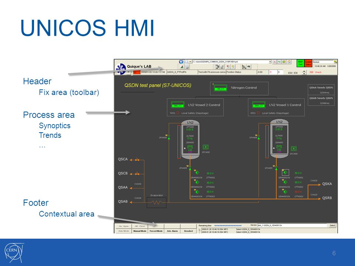Open the panel path combo box dropdown

(x=270, y=62)
